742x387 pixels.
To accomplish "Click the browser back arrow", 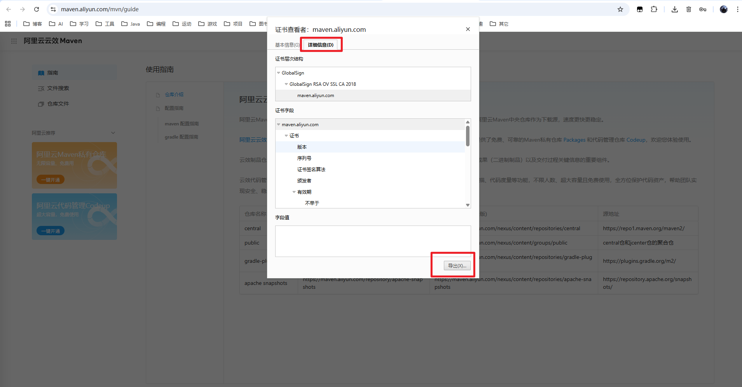I will 9,9.
